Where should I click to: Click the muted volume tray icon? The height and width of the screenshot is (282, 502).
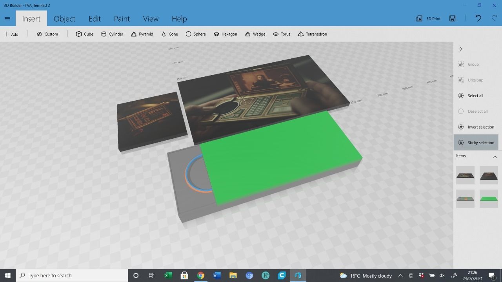(442, 275)
